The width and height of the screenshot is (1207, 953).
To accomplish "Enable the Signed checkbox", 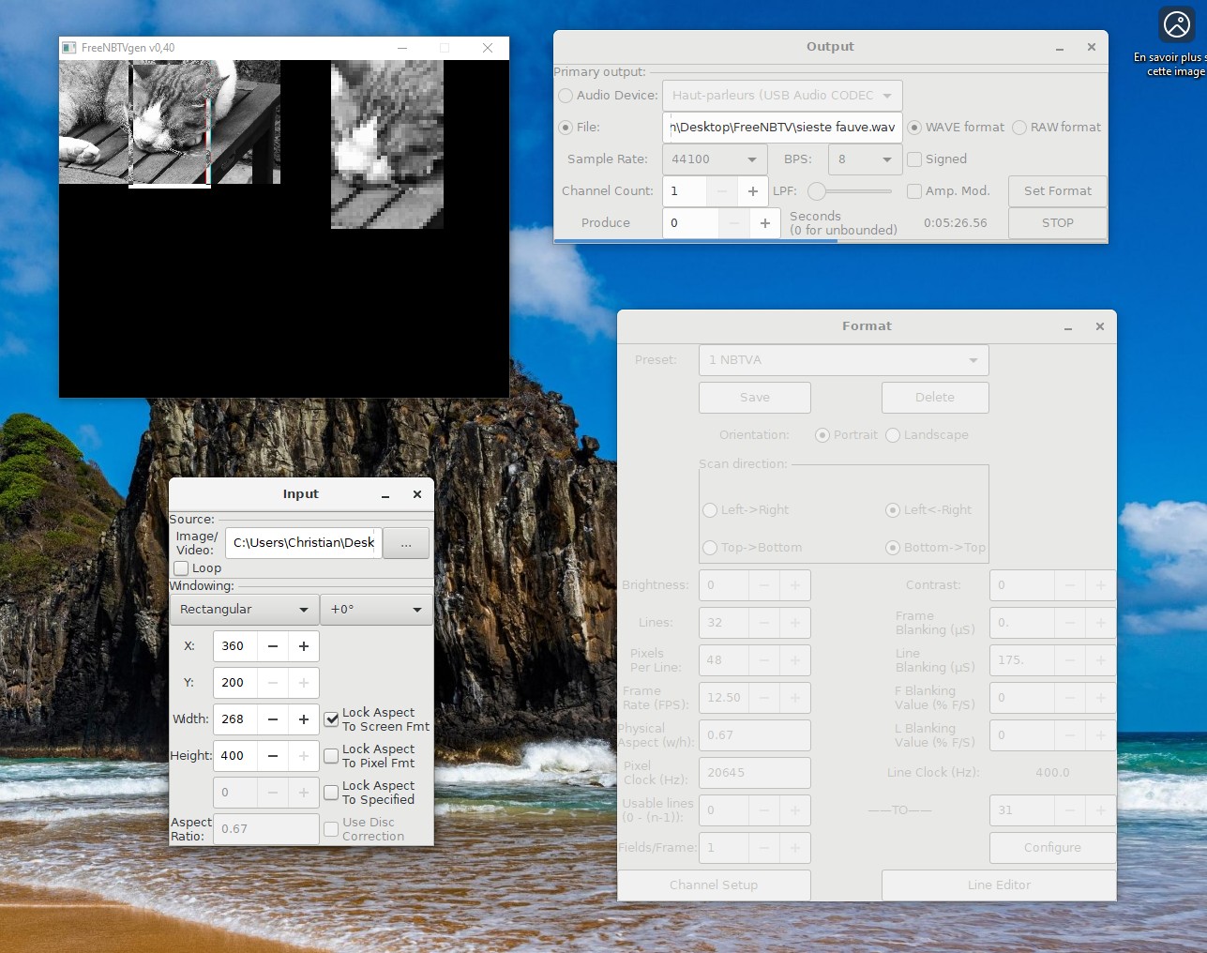I will (x=914, y=159).
